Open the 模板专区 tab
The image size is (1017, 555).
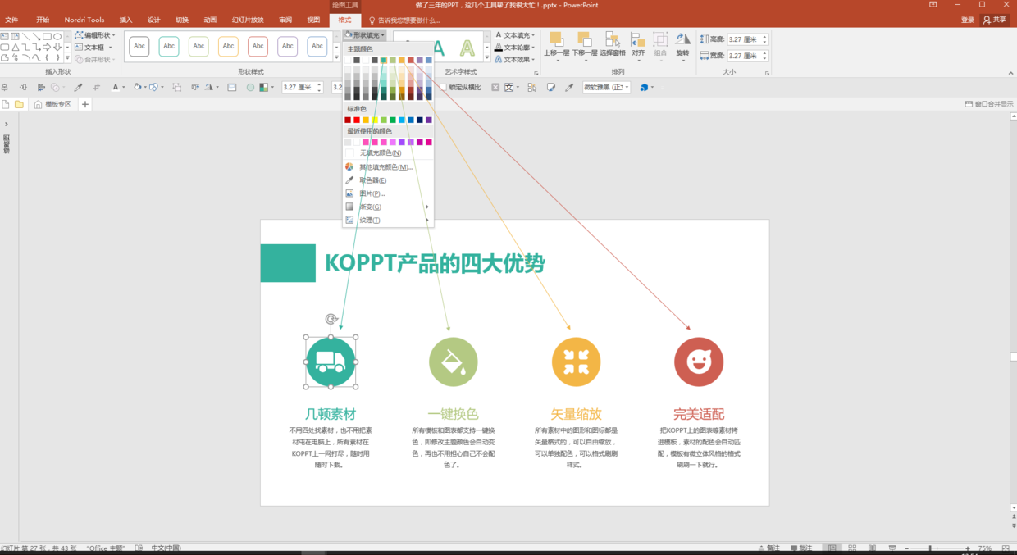coord(52,104)
